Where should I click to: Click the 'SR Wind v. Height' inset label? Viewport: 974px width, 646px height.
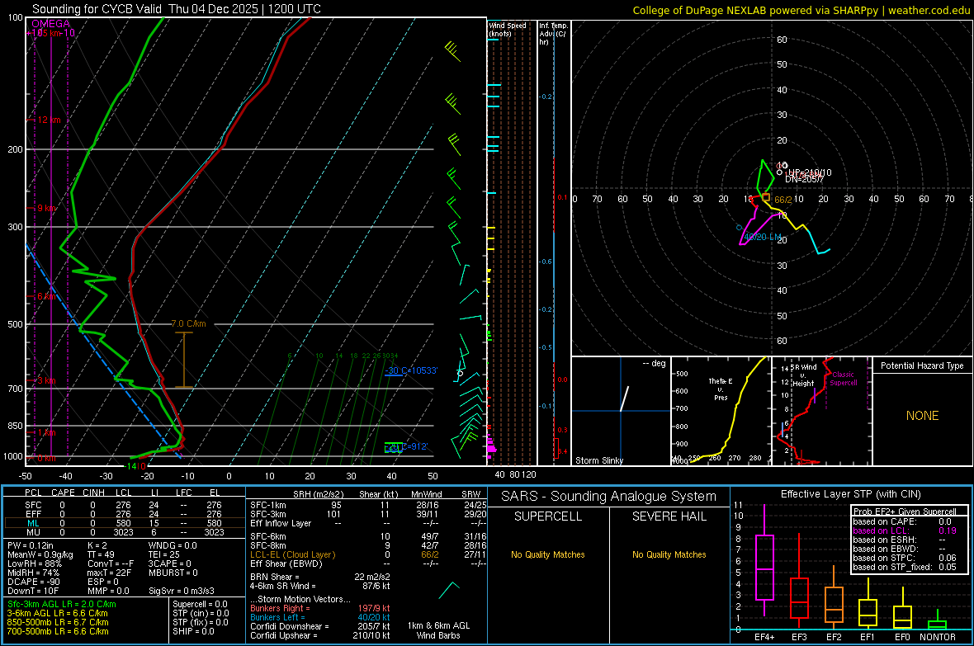tap(804, 375)
